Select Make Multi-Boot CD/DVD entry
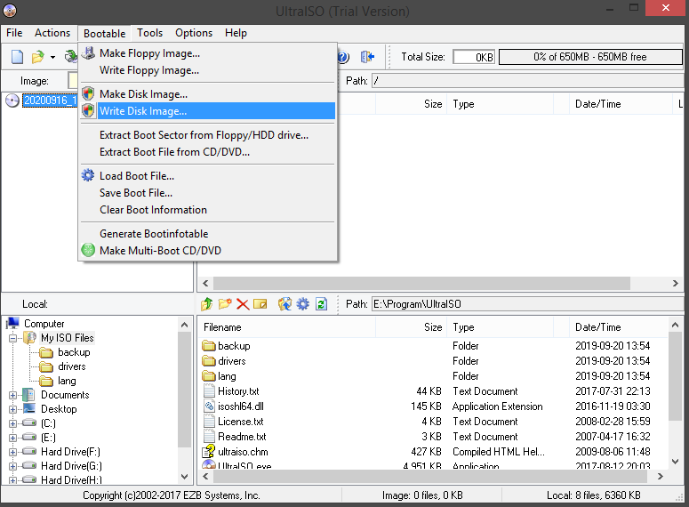The height and width of the screenshot is (507, 689). point(207,251)
